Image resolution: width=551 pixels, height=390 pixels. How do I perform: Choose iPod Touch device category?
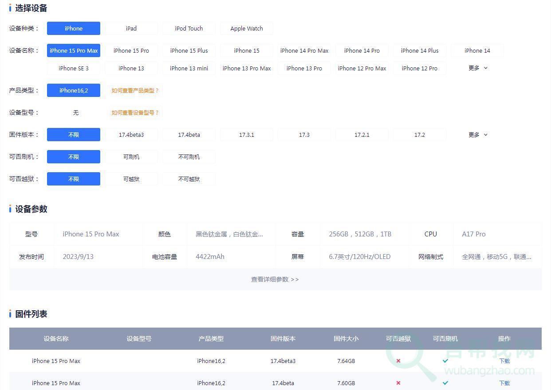tap(189, 28)
